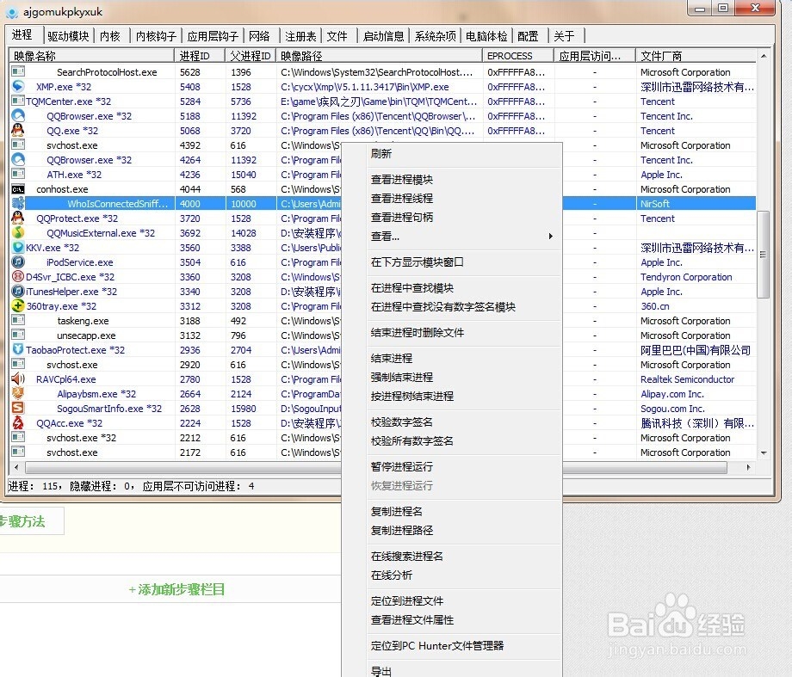Viewport: 792px width, 677px height.
Task: Click the iTunesHelper.exe icon
Action: tap(18, 292)
